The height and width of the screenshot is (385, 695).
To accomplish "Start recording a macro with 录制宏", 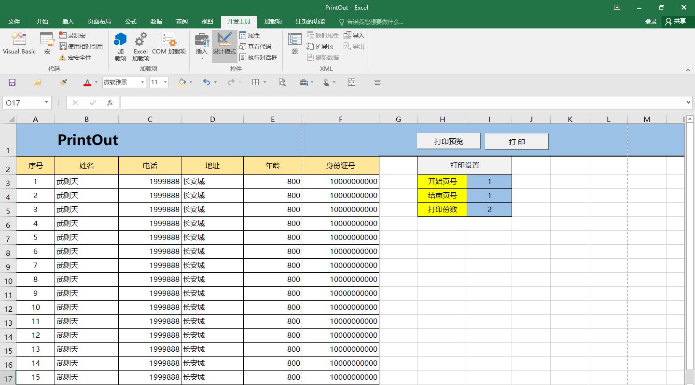I will (x=72, y=35).
